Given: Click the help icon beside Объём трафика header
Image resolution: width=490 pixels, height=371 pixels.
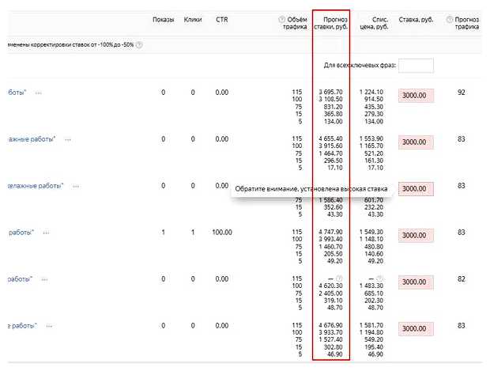Looking at the screenshot, I should 281,20.
